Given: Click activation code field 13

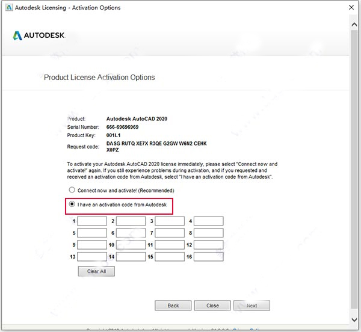Looking at the screenshot, I should pyautogui.click(x=92, y=257).
